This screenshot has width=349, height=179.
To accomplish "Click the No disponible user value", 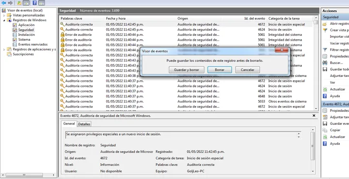I will point(111,171).
